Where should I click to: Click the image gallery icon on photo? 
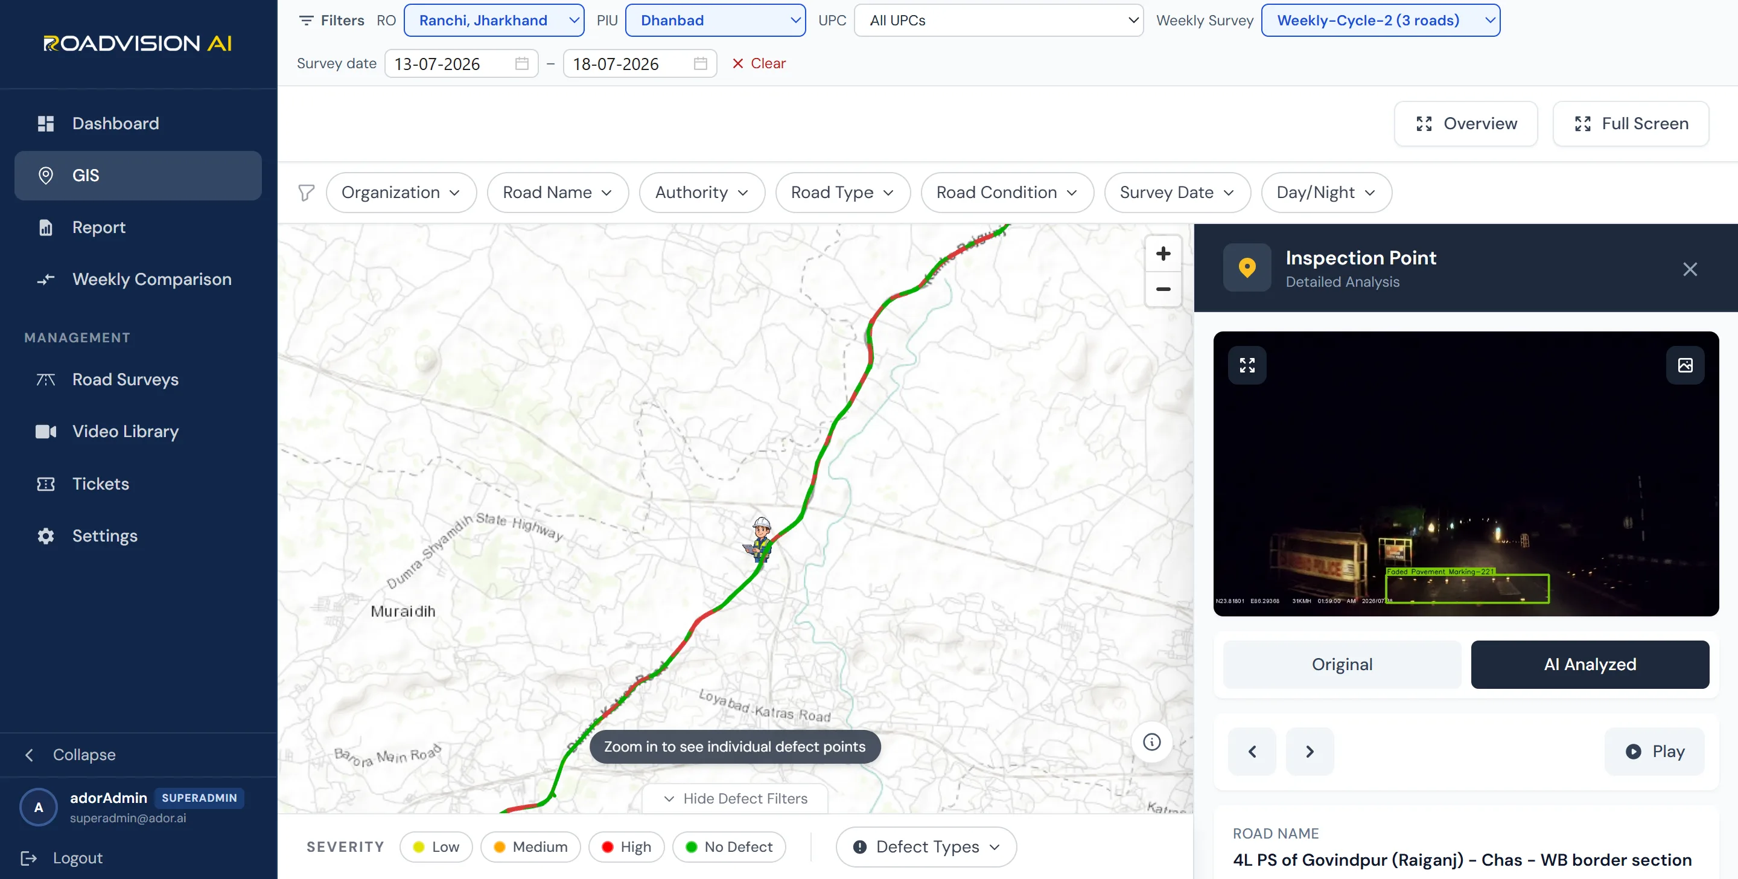point(1685,365)
